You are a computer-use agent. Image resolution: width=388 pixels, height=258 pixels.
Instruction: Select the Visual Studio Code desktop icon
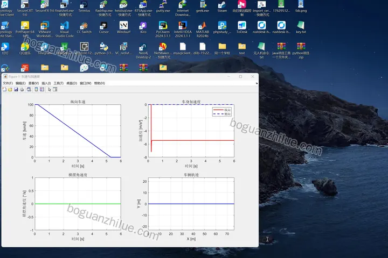pos(64,29)
